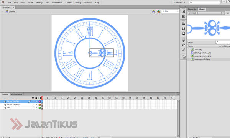
Task: Toggle visibility of all layers eye icon
Action: click(x=33, y=98)
